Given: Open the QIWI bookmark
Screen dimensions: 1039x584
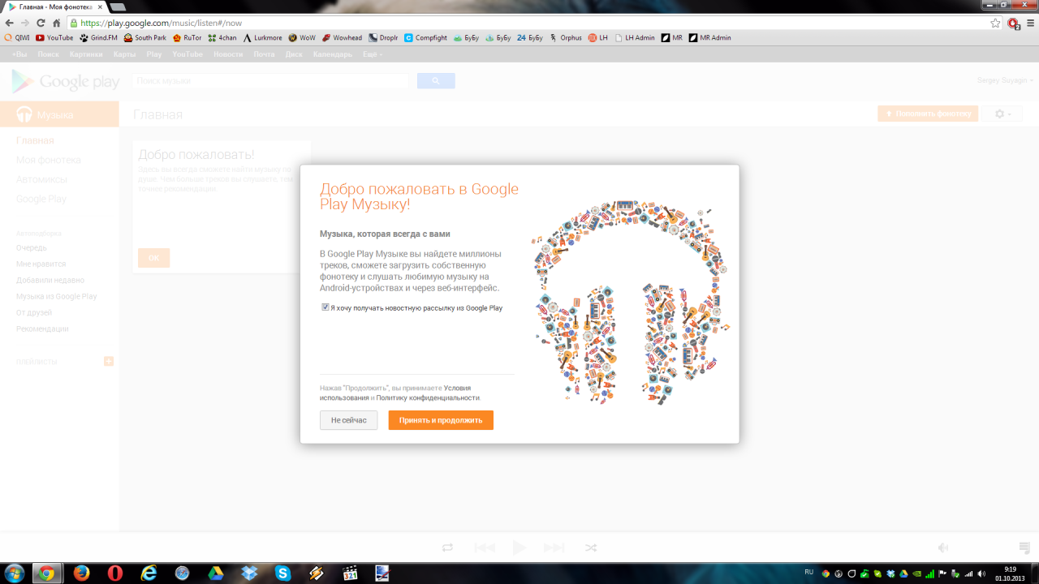Looking at the screenshot, I should pyautogui.click(x=17, y=37).
